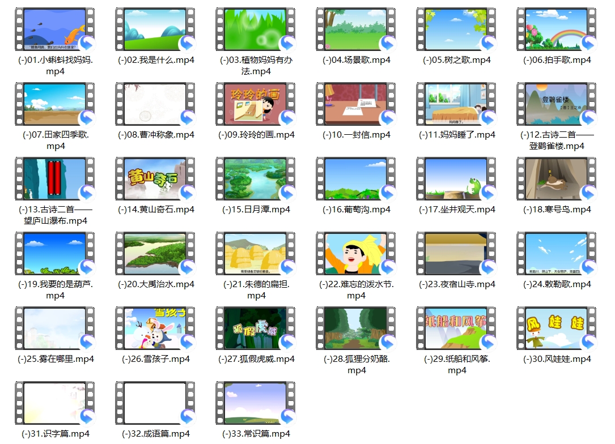Click the 18.寒号鸟.mp4 file icon
Screen dimensions: 615x444
[x=556, y=179]
